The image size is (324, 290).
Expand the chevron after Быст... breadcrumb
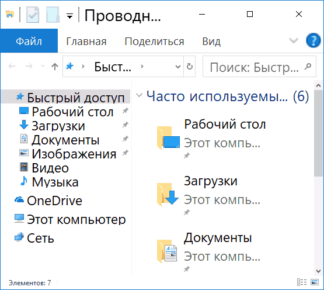[x=142, y=67]
